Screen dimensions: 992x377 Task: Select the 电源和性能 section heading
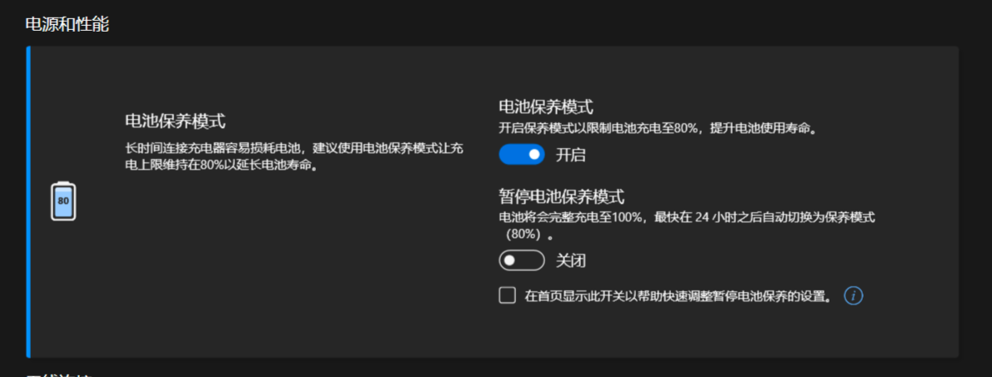pos(67,25)
